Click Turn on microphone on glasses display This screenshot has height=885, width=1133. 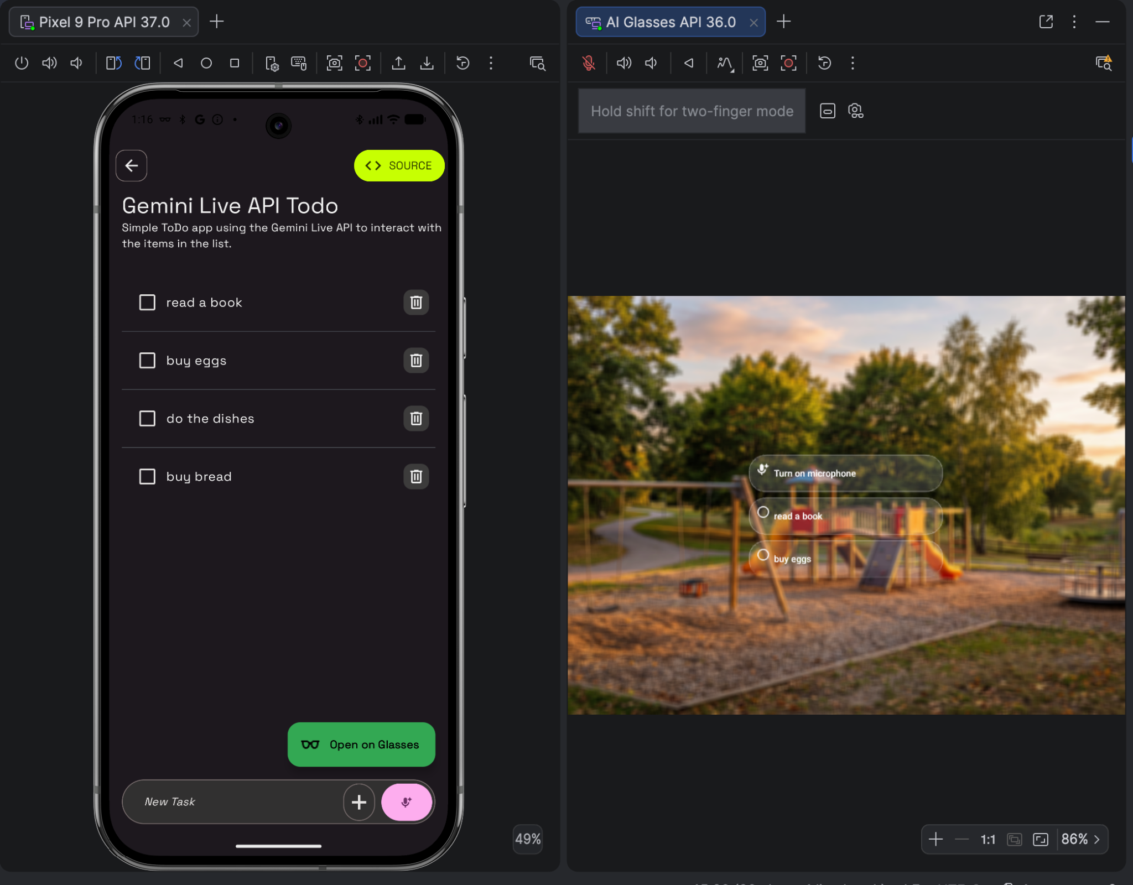click(x=845, y=473)
